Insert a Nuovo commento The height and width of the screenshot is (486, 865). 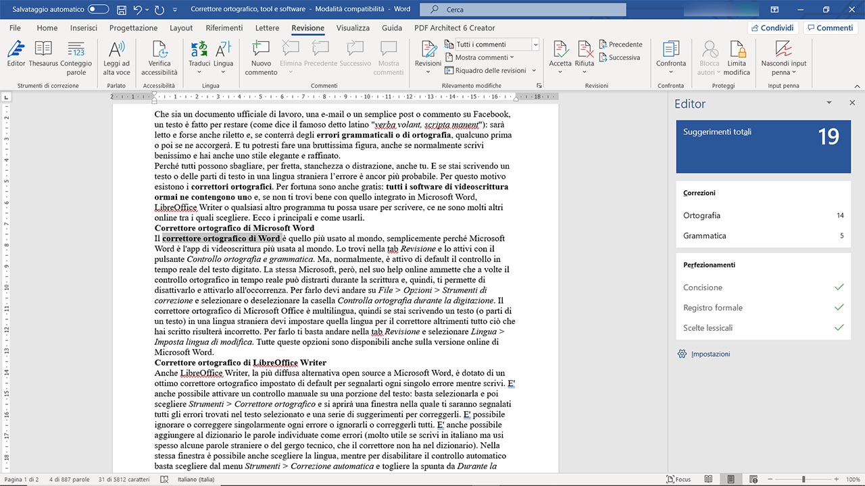[261, 58]
